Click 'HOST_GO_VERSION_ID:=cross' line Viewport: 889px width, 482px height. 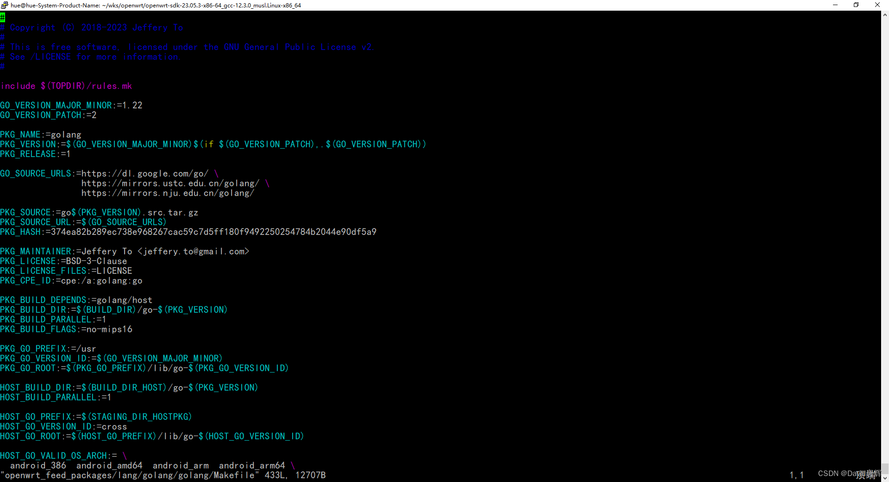coord(63,427)
